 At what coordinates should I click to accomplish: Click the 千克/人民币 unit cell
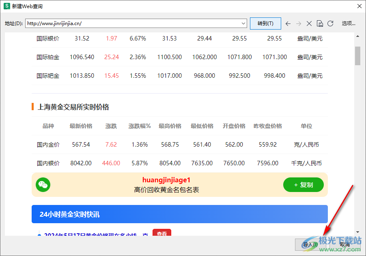point(306,163)
